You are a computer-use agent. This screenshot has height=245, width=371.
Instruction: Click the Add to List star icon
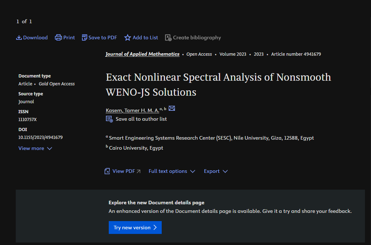click(x=127, y=37)
